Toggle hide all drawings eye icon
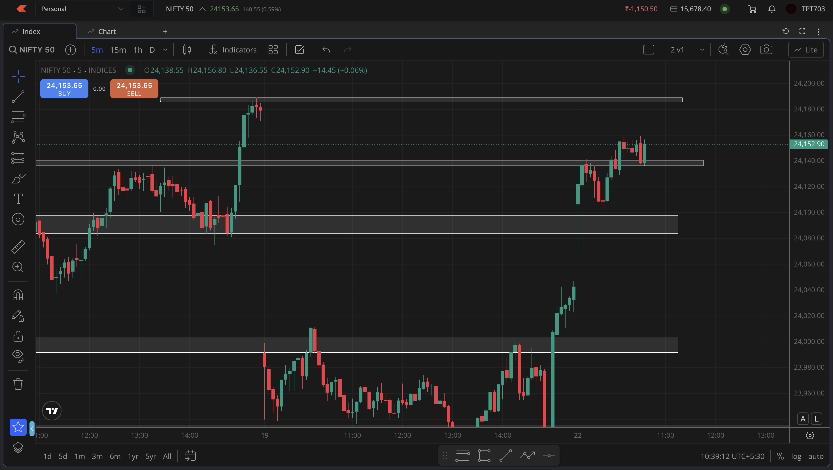833x470 pixels. [x=18, y=356]
